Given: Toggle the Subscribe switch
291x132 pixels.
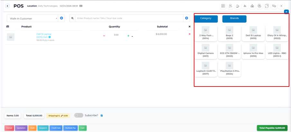Looking at the screenshot, I should click(79, 115).
